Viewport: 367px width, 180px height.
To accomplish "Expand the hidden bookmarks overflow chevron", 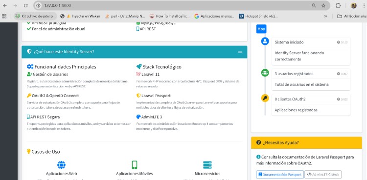I will (x=325, y=16).
